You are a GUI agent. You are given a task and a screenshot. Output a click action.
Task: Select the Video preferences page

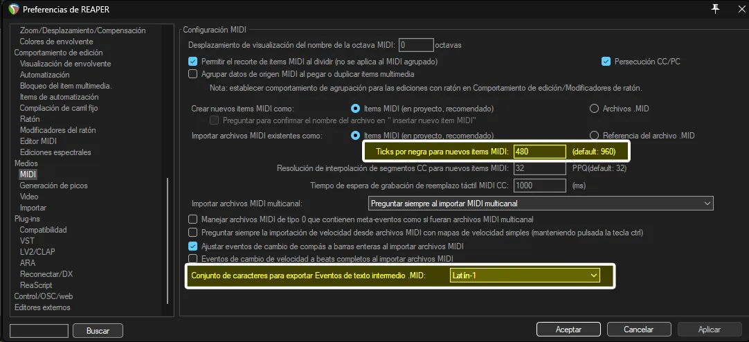(29, 197)
